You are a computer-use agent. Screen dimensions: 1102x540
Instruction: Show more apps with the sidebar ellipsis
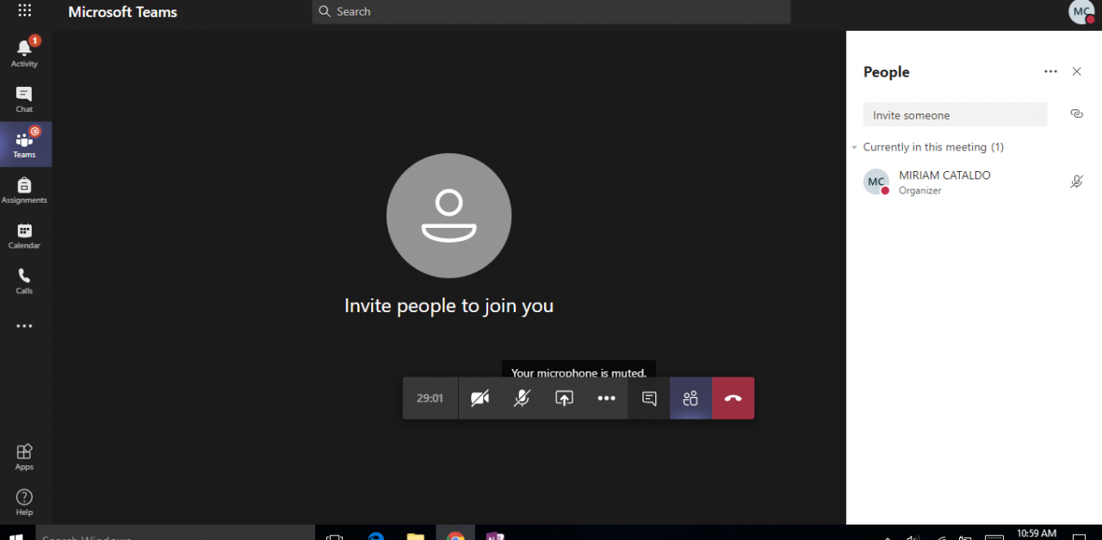(24, 326)
